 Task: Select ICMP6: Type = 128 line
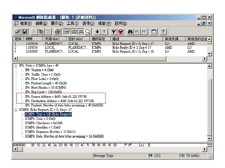pos(48,114)
